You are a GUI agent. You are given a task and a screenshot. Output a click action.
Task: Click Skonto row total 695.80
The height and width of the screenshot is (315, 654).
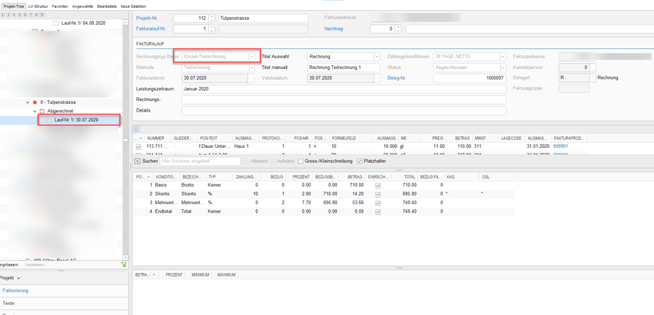click(410, 194)
